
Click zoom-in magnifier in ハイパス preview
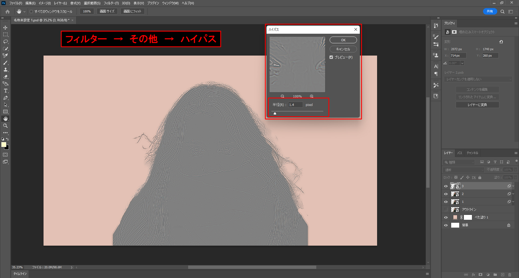312,96
